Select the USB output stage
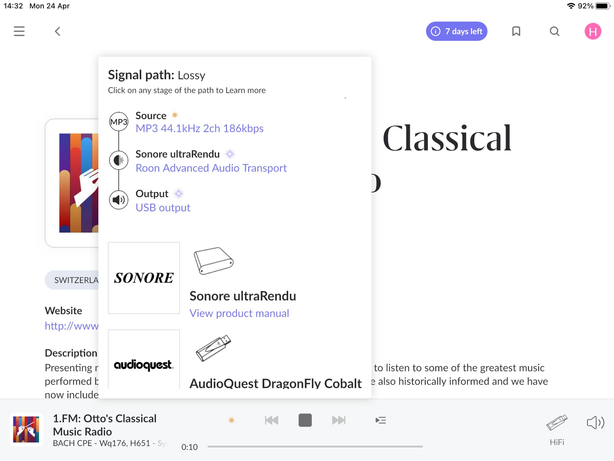614x461 pixels. [163, 208]
